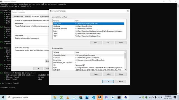179x100 pixels.
Task: Open the volume speaker tray icon
Action: click(159, 97)
